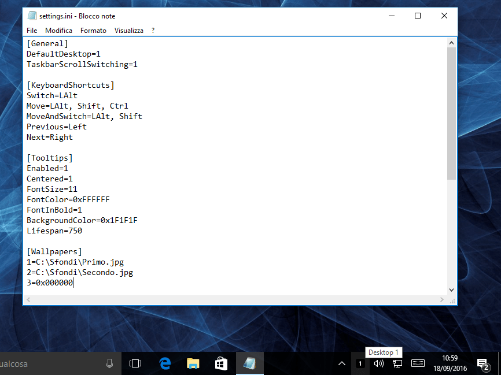
Task: Open Task View from the taskbar
Action: pos(135,363)
